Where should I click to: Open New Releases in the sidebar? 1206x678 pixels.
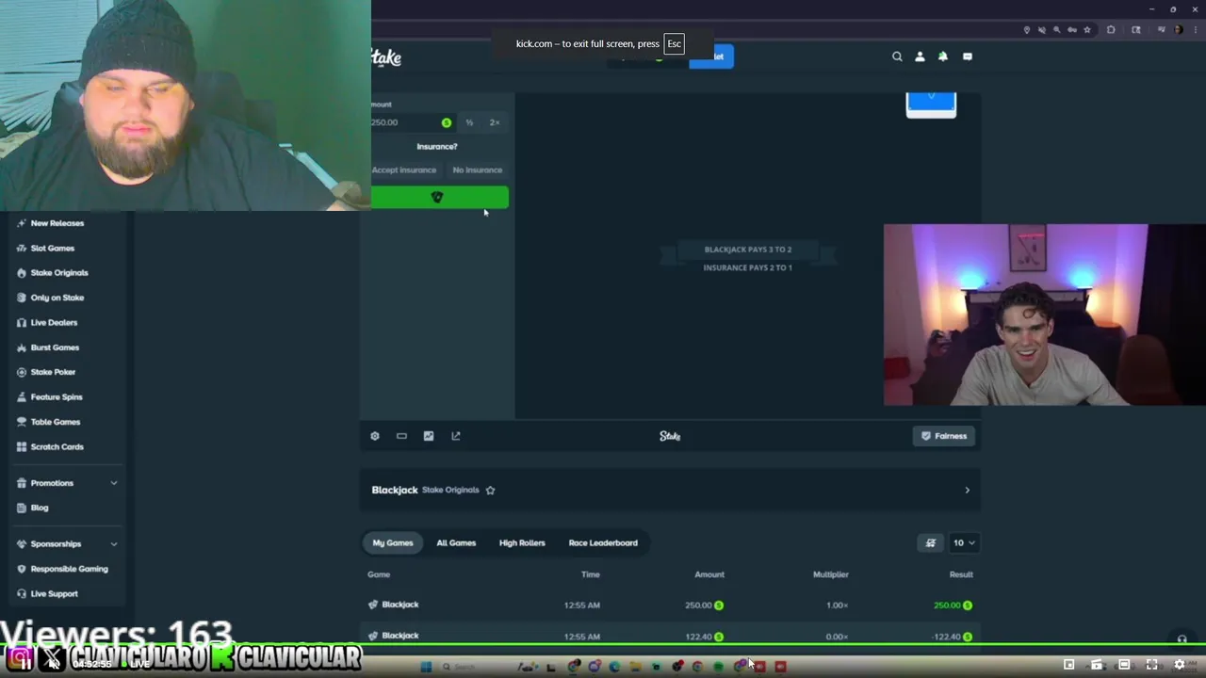57,223
